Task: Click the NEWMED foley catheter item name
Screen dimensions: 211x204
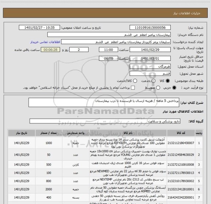Action: coord(128,173)
